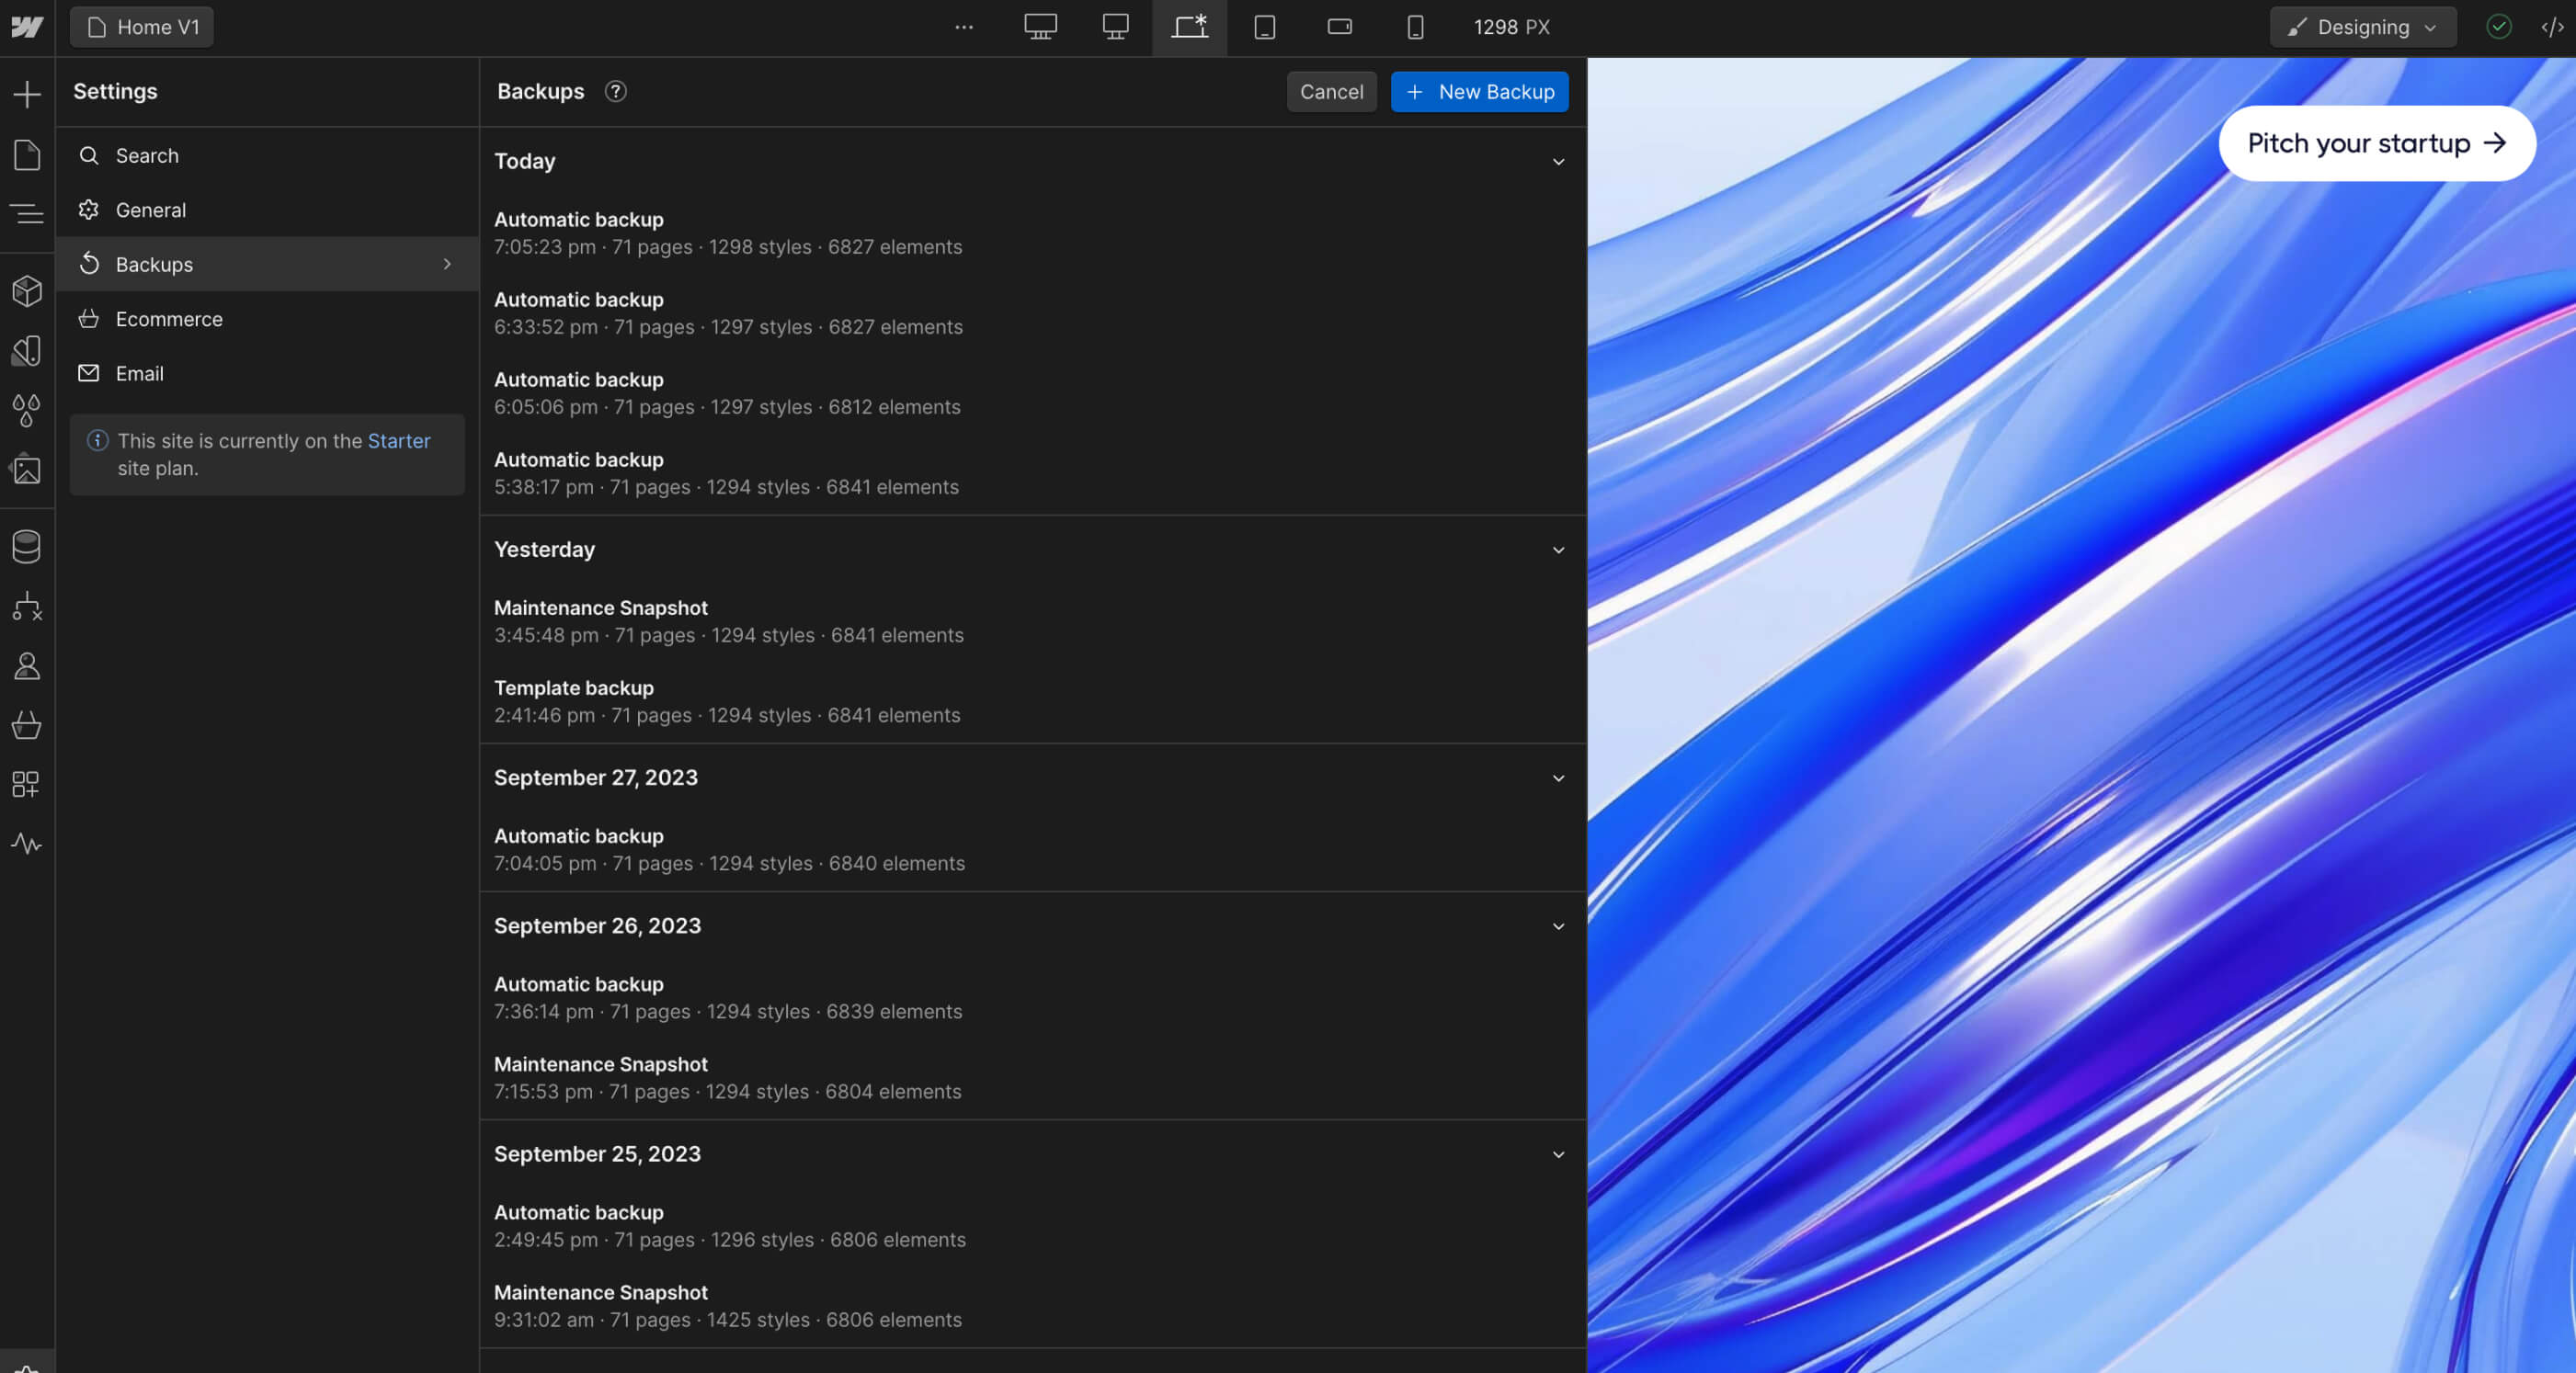Open the Starter plan link

(398, 440)
